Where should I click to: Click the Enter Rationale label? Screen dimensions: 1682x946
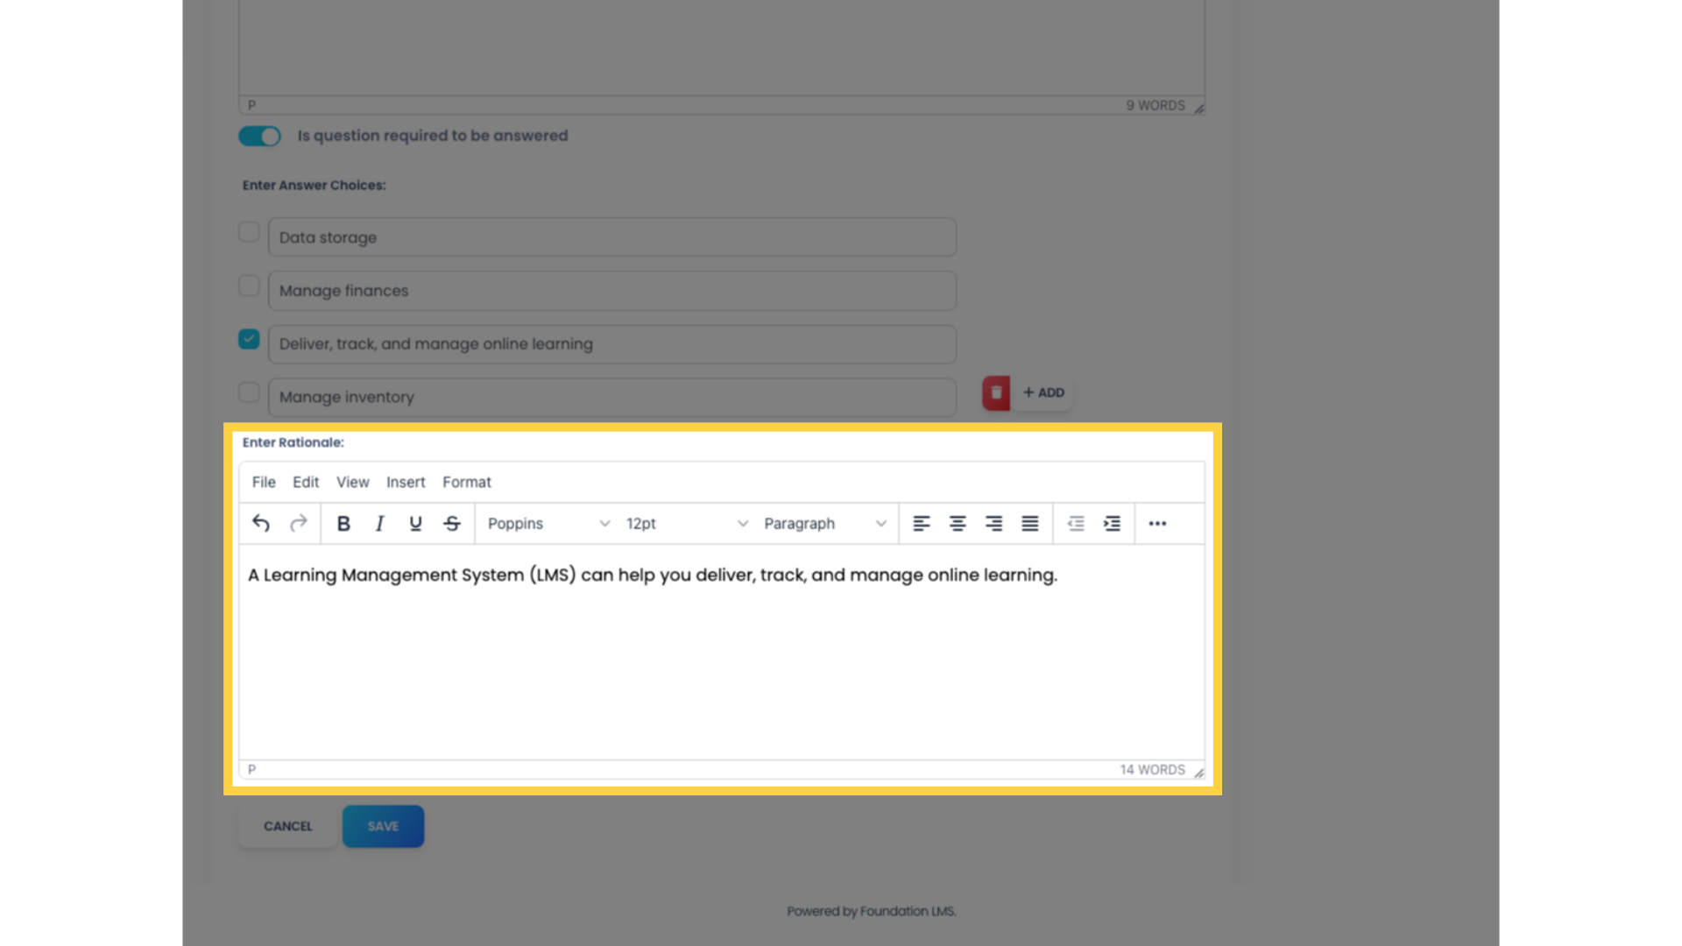coord(293,442)
